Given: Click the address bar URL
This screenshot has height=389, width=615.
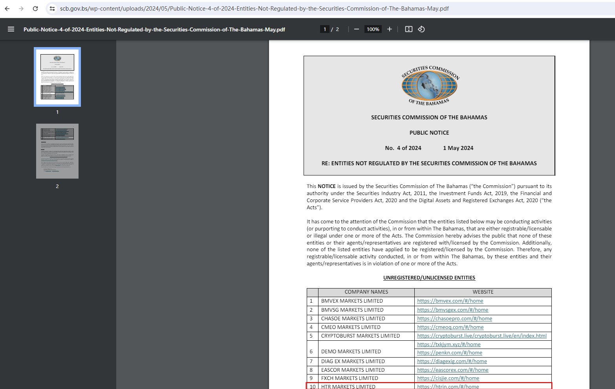Looking at the screenshot, I should 254,9.
